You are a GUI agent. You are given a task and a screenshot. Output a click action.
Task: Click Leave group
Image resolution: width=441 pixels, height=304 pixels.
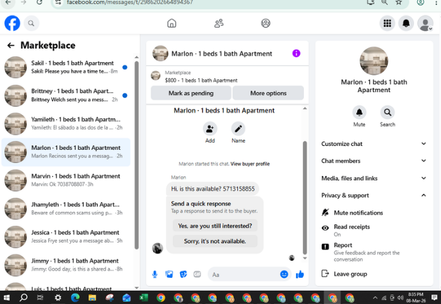(x=374, y=274)
